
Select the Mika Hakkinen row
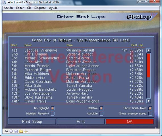77,74
